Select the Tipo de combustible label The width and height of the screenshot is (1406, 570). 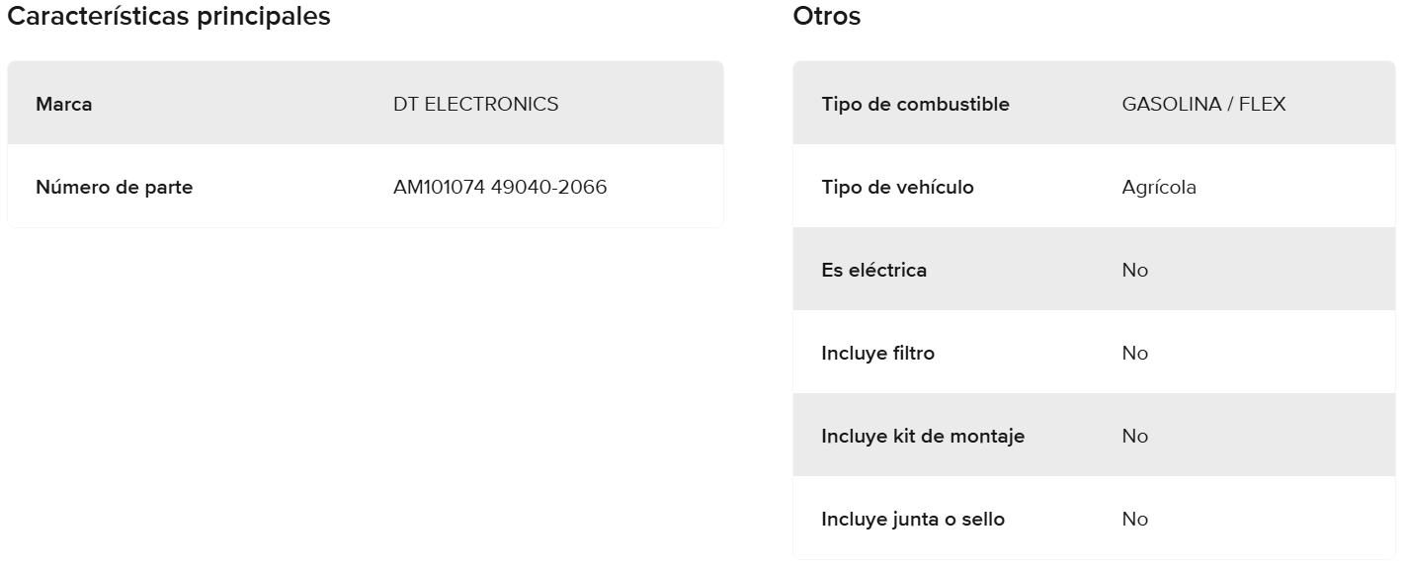pos(915,104)
